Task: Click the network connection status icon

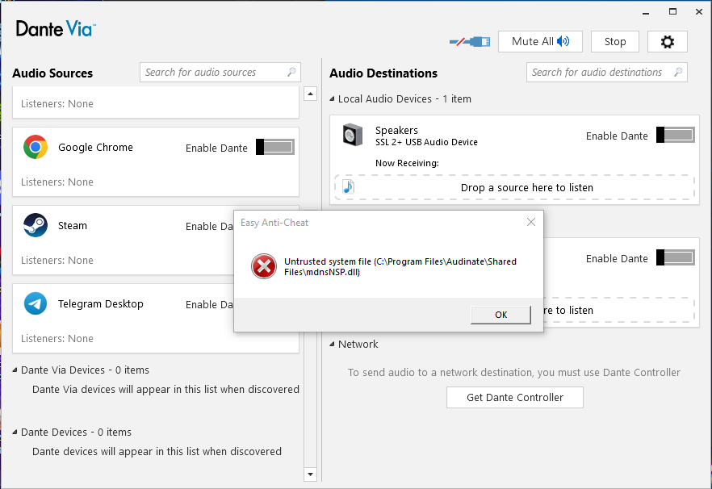Action: point(470,42)
